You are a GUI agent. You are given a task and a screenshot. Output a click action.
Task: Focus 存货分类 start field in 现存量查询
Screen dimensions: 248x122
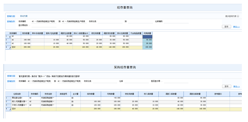[110, 21]
